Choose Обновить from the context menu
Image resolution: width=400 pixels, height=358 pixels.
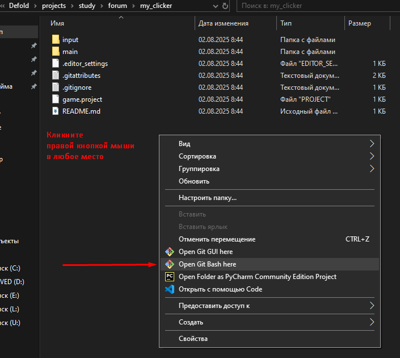point(194,181)
